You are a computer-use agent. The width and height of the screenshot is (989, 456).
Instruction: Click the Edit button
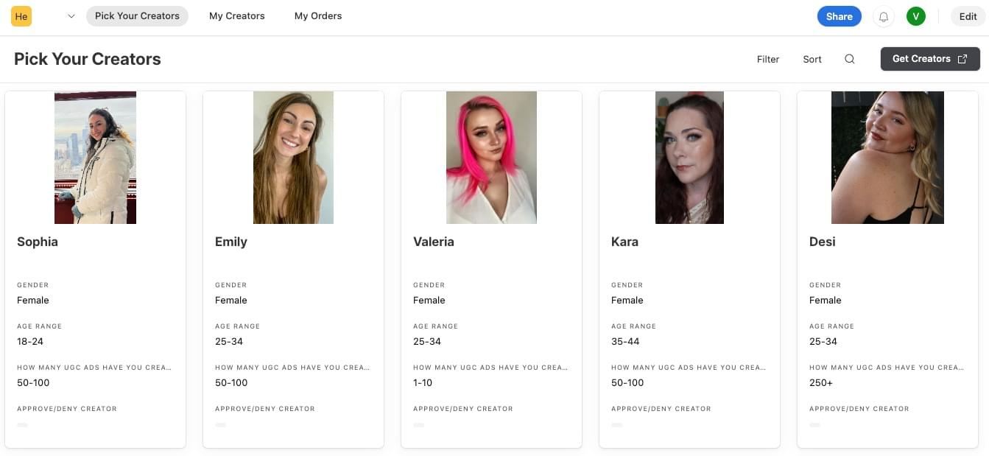(968, 16)
